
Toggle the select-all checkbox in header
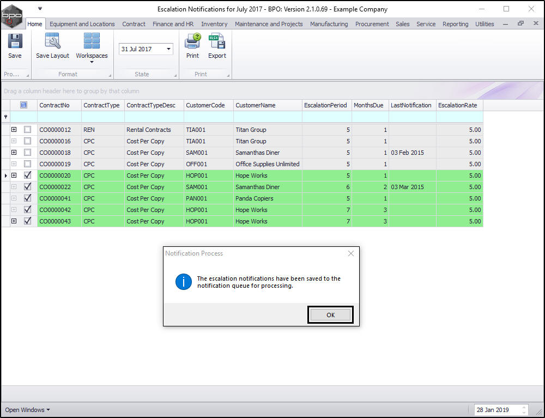click(23, 105)
